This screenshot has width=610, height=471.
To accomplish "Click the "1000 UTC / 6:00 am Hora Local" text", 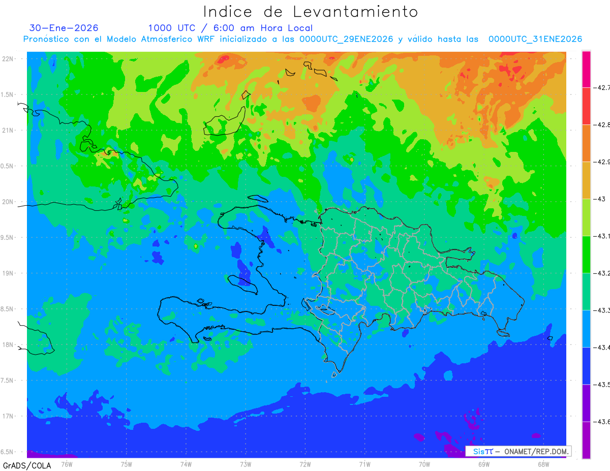I will point(230,28).
